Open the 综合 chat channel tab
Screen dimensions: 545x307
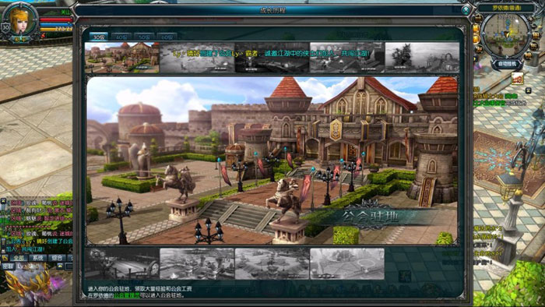pyautogui.click(x=57, y=258)
